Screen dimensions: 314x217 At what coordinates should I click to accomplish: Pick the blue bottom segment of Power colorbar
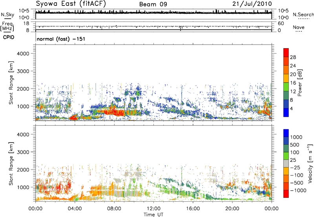tap(286, 114)
